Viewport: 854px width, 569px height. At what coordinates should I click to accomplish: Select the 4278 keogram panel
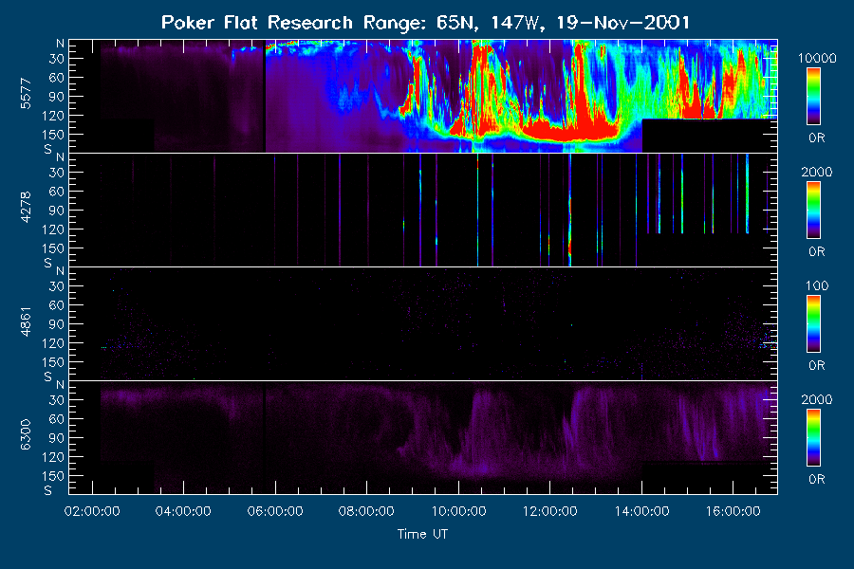click(422, 210)
